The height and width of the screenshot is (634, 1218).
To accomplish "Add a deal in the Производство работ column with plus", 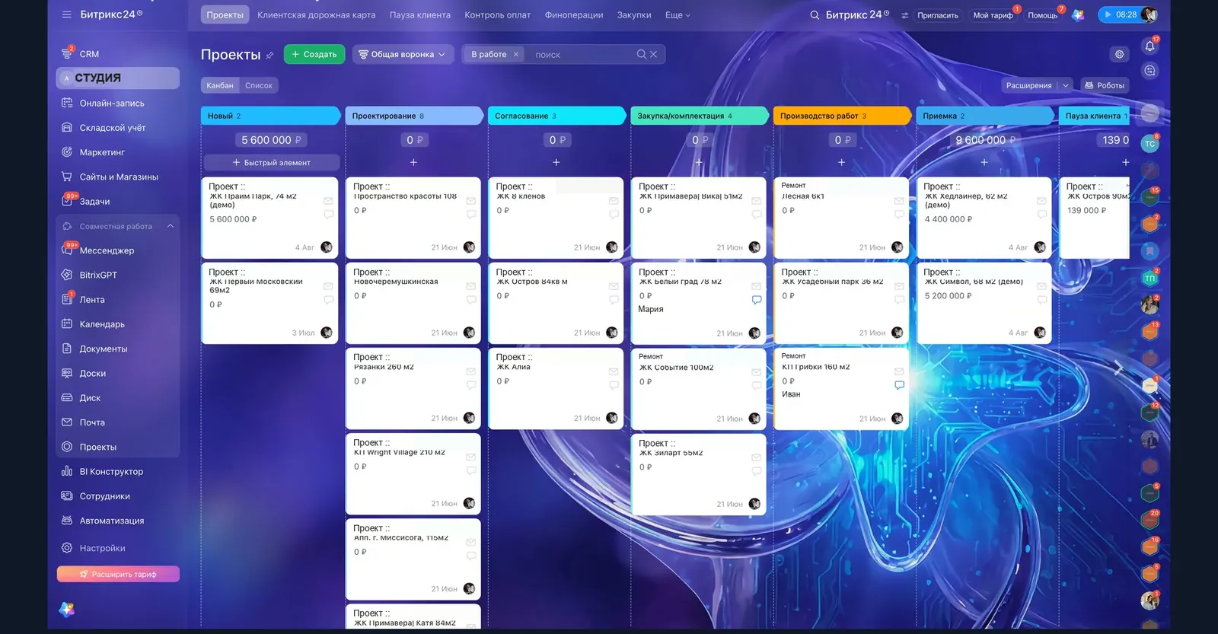I will (841, 162).
